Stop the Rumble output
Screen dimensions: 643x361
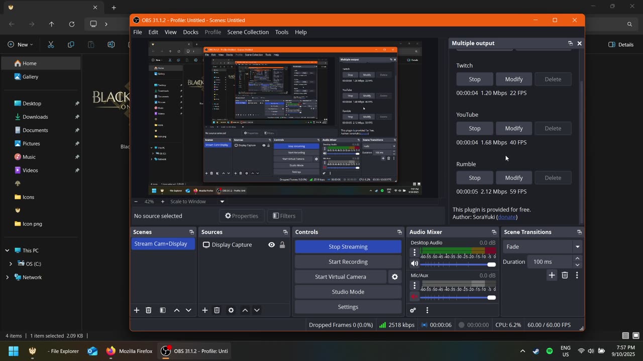pyautogui.click(x=475, y=178)
